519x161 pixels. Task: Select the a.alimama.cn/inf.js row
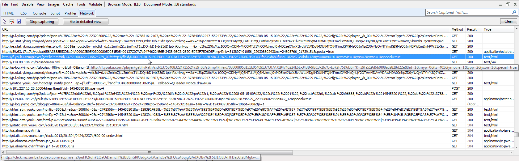point(257,130)
